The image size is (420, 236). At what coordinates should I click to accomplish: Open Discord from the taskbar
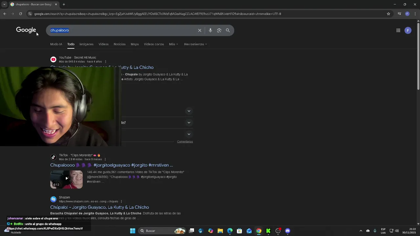pos(288,231)
